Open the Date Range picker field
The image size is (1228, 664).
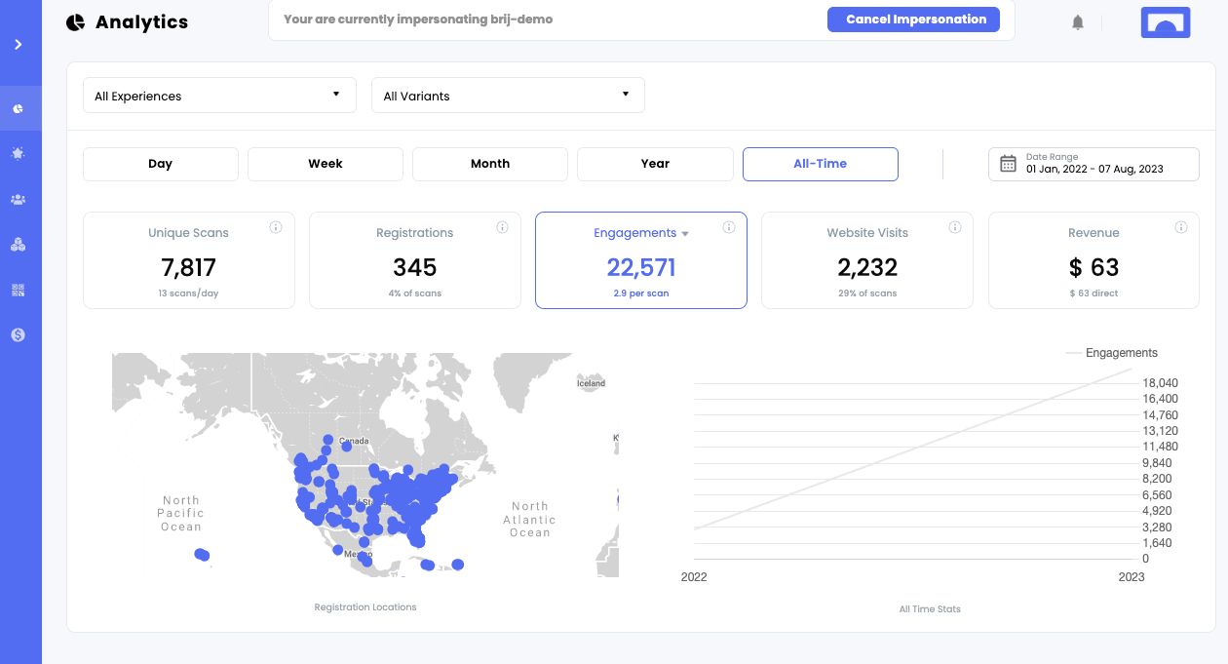(x=1094, y=164)
